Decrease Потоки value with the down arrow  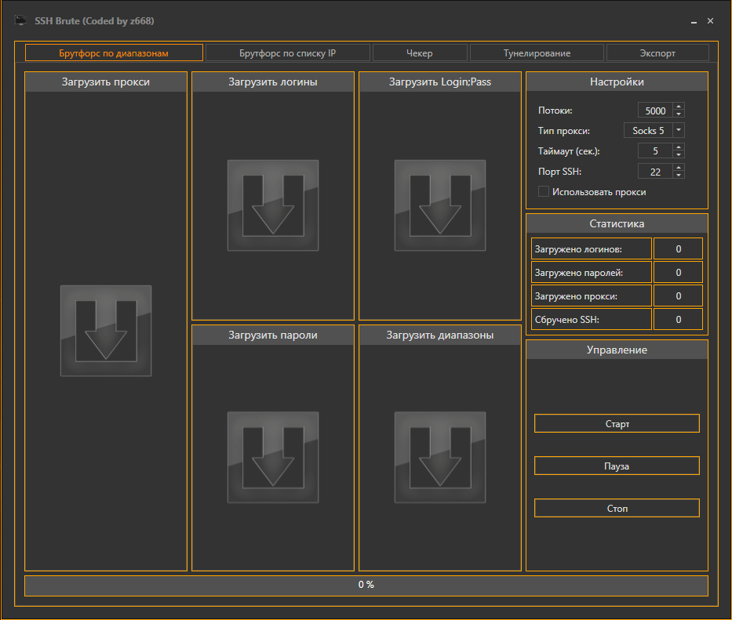pyautogui.click(x=679, y=114)
